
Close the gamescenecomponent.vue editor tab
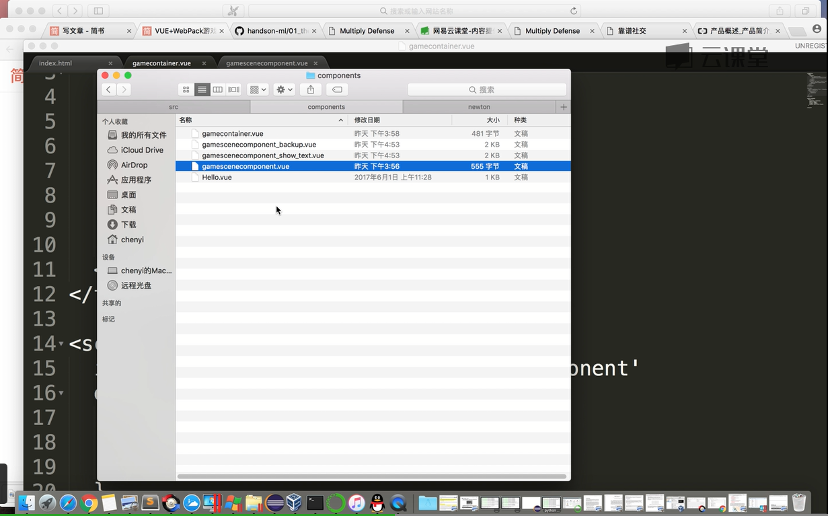pos(315,63)
